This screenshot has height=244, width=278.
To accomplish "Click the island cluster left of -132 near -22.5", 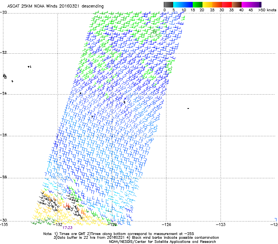I will tap(30, 66).
